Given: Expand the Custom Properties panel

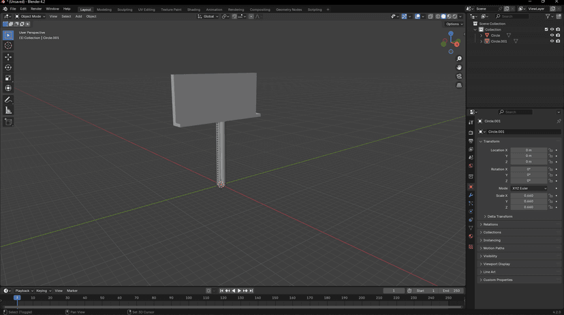Looking at the screenshot, I should coord(498,280).
